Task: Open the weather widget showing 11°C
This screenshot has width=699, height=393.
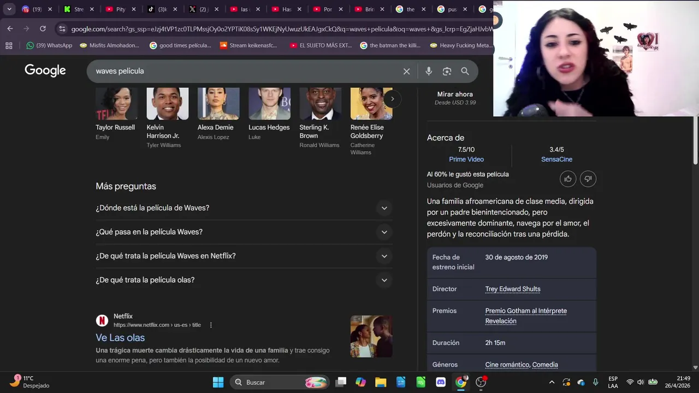Action: [30, 382]
